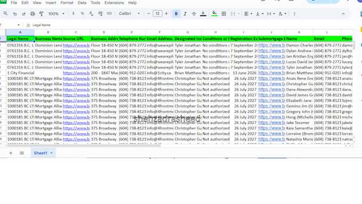Select column L header

327,32
